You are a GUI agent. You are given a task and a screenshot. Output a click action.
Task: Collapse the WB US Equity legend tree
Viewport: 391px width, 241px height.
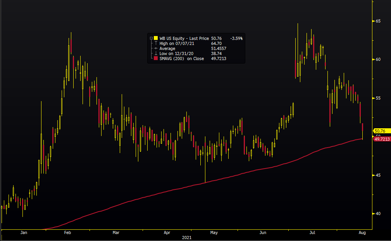(x=151, y=38)
